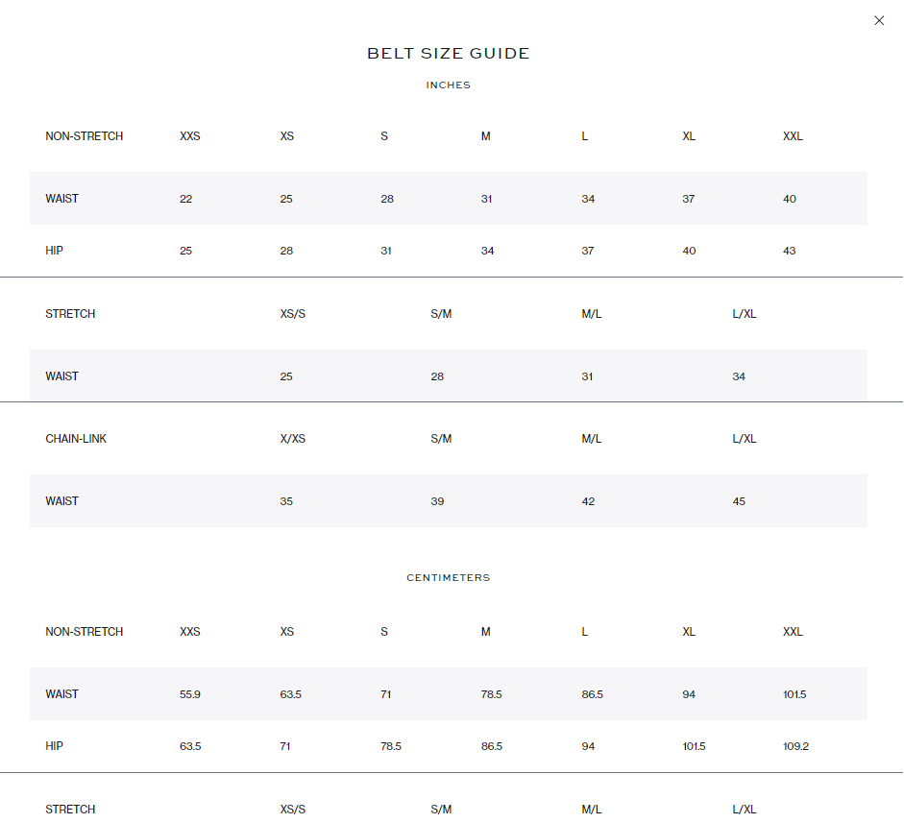Select the 37 inch XL waist value
Image resolution: width=904 pixels, height=823 pixels.
(x=689, y=199)
